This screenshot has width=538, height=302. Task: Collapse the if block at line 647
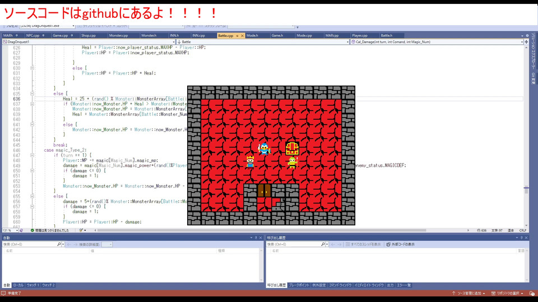point(33,155)
